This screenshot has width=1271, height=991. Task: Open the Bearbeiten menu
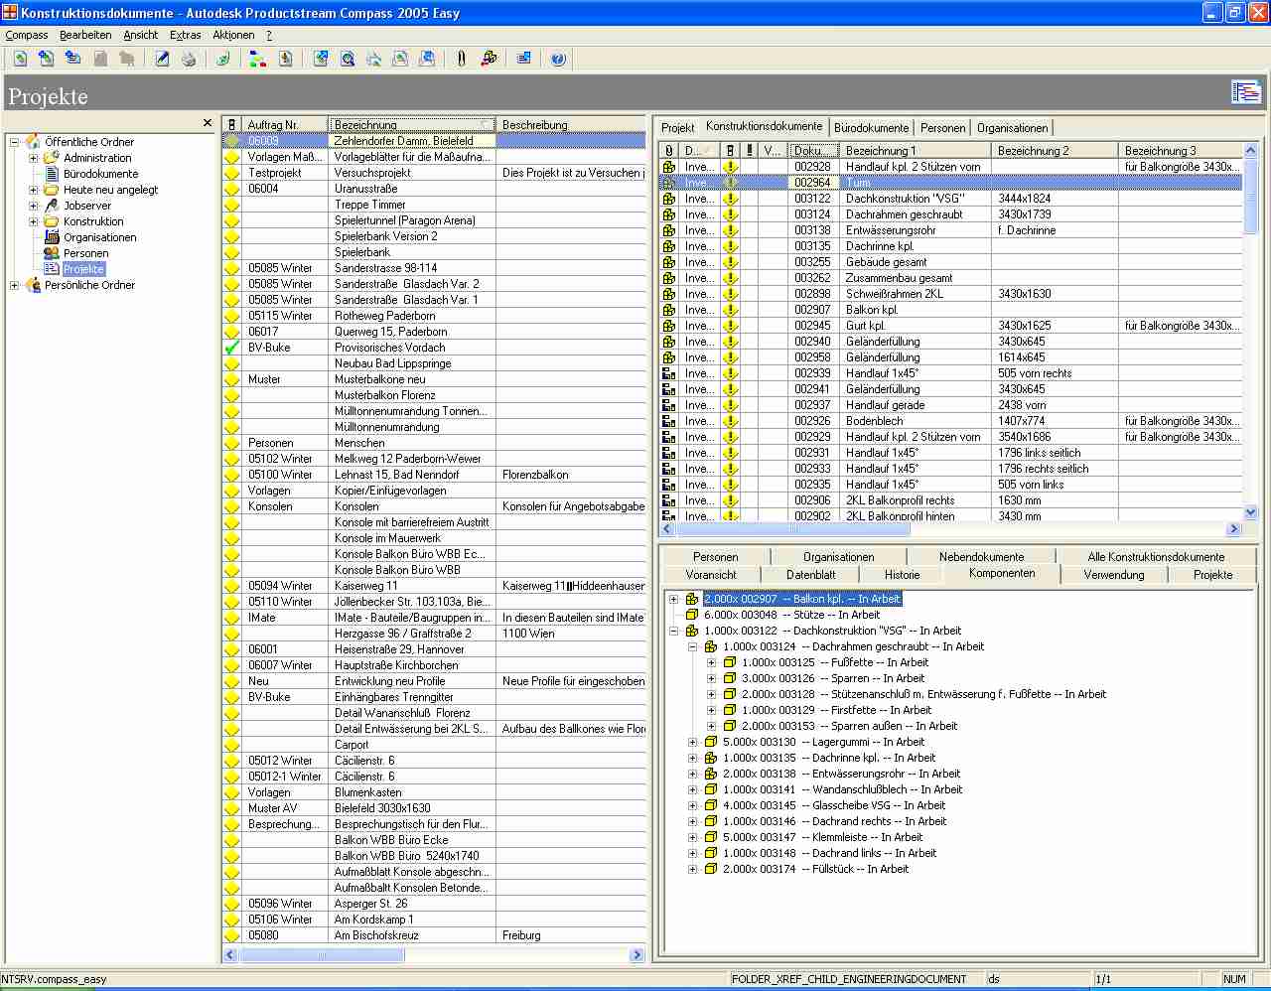[85, 35]
